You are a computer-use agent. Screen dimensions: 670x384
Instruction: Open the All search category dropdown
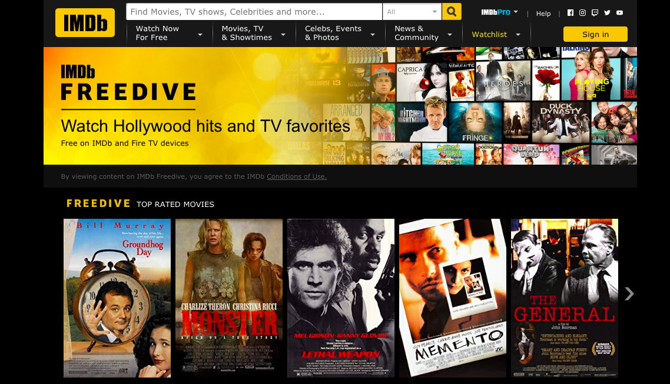click(x=412, y=12)
